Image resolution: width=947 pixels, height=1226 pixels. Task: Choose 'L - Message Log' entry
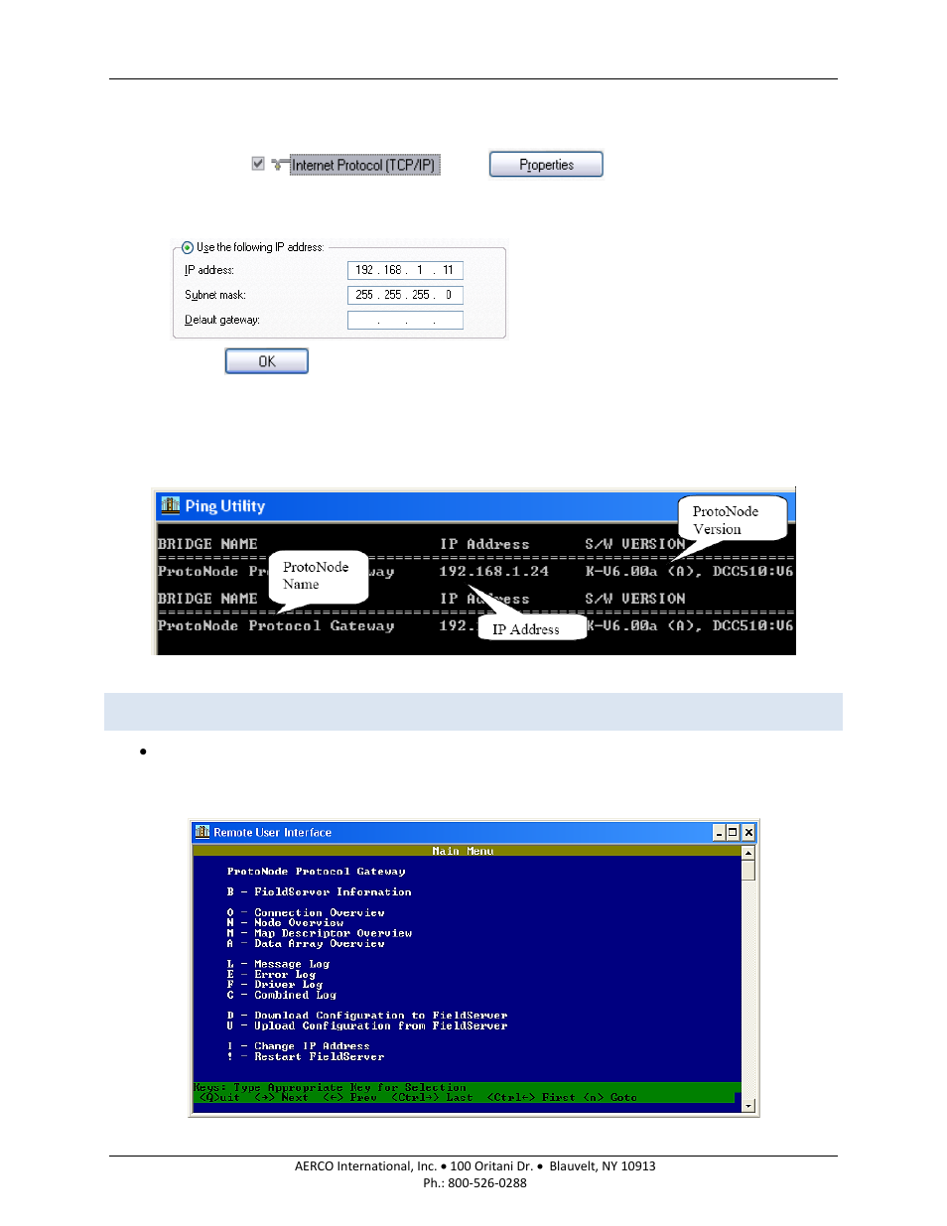coord(278,964)
